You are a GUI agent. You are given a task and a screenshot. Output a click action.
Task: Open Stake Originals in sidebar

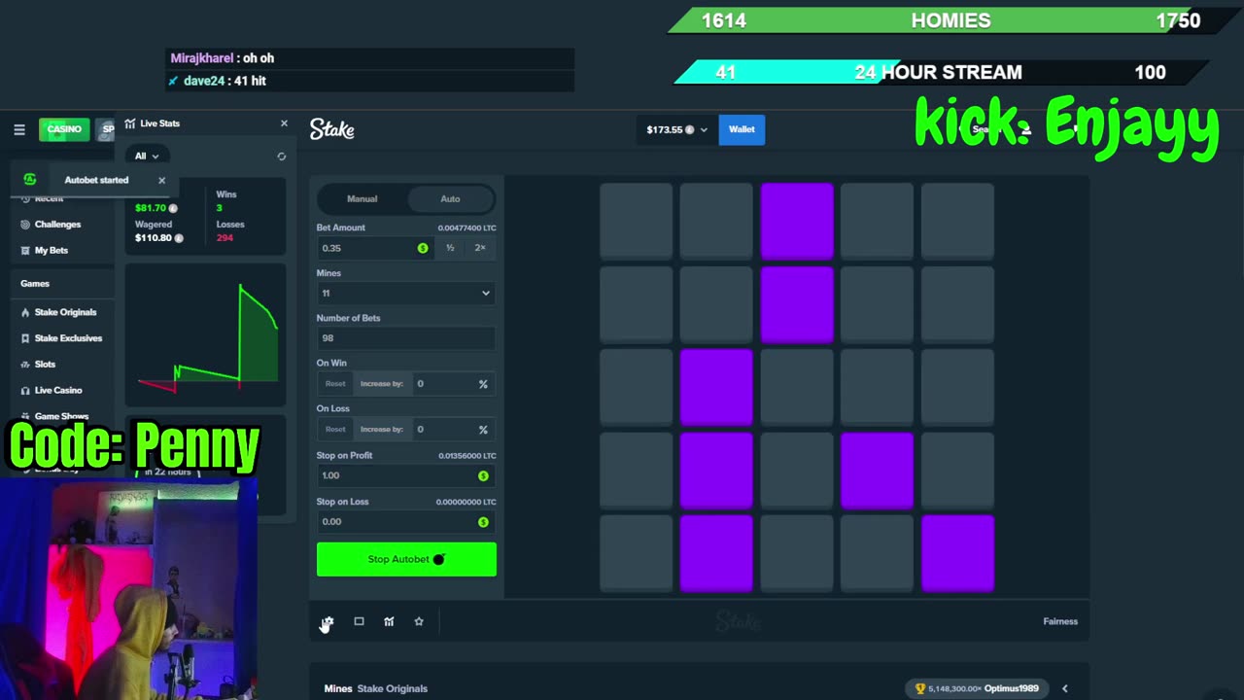pyautogui.click(x=65, y=312)
